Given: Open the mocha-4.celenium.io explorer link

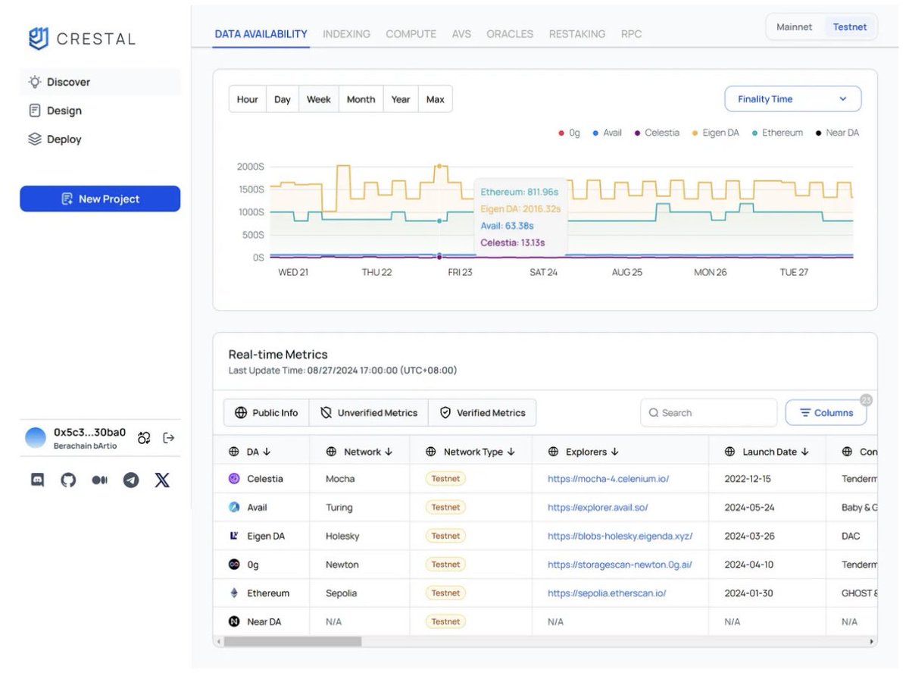Looking at the screenshot, I should click(x=608, y=479).
